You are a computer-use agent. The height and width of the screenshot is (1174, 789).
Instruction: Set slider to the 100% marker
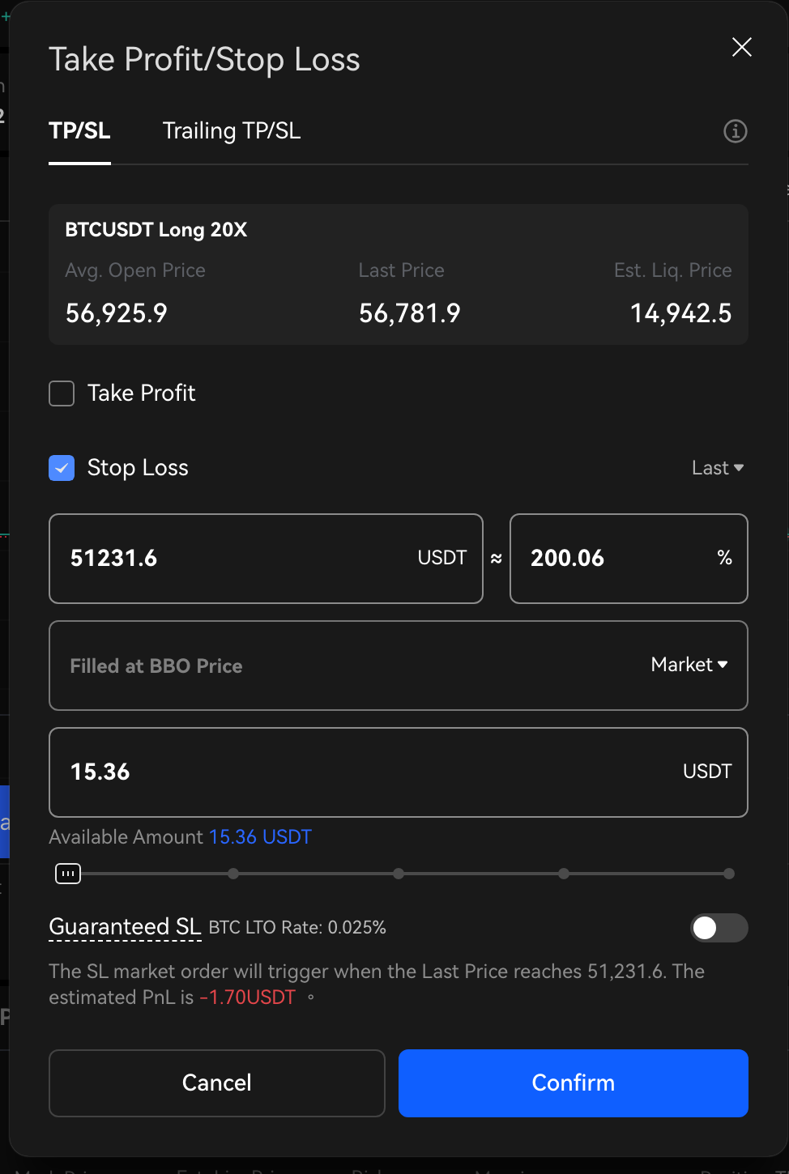click(x=729, y=874)
